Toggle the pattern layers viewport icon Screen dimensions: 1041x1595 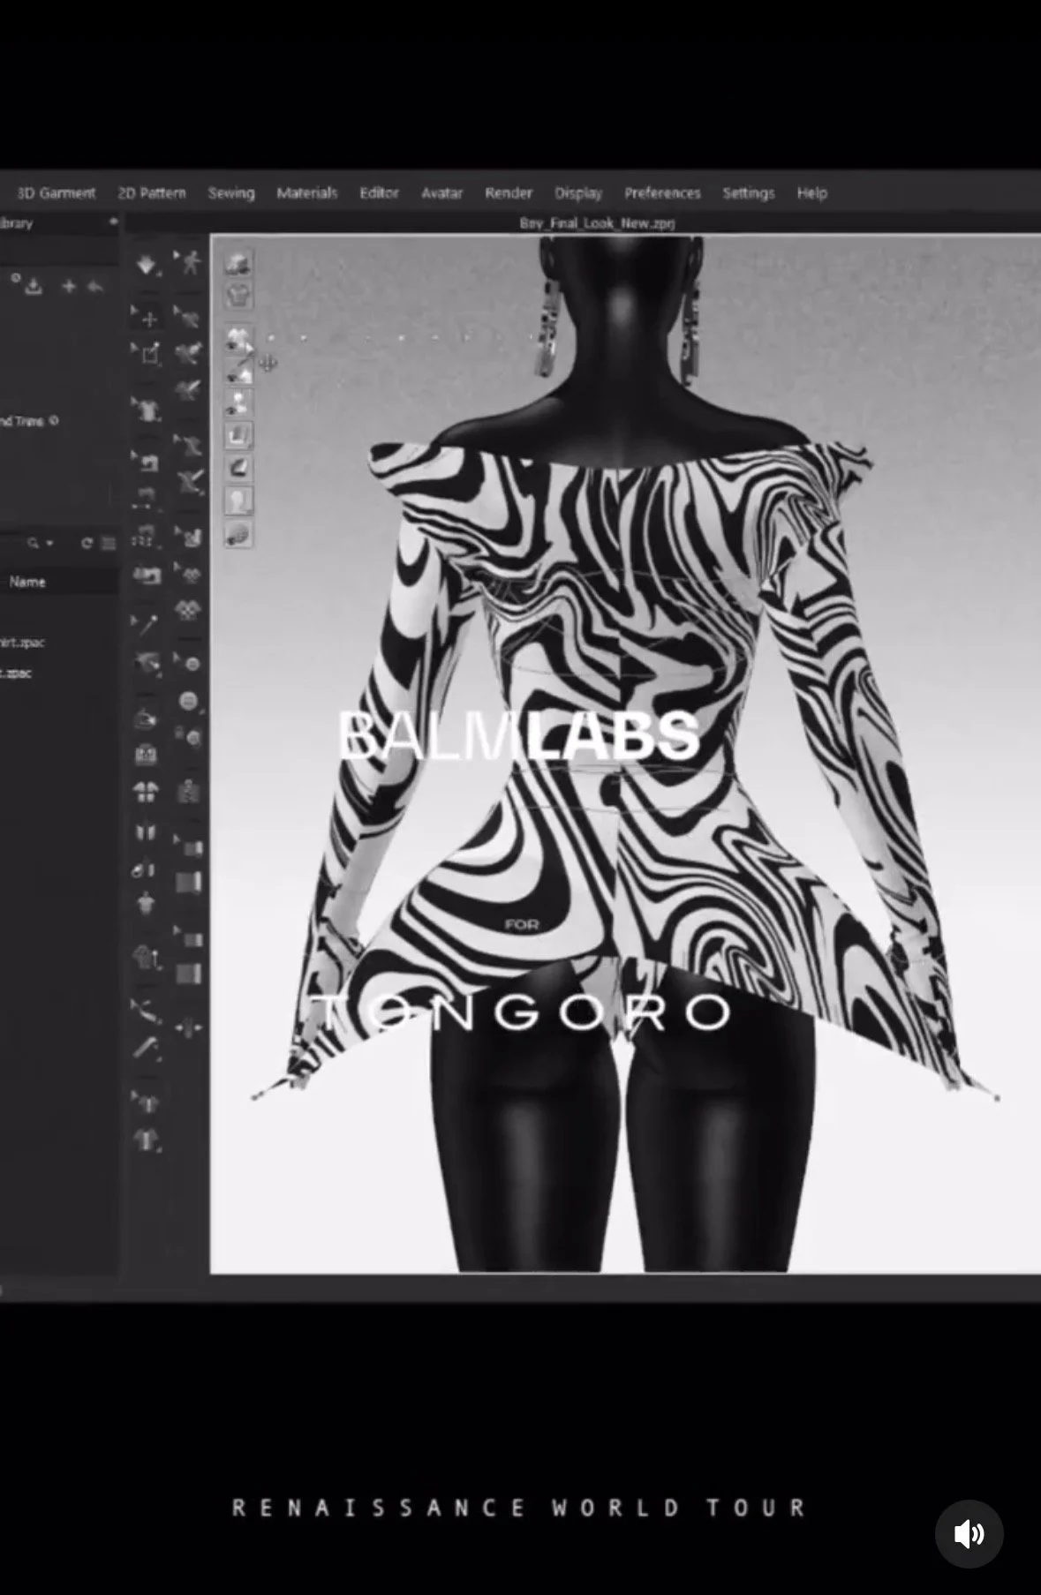coord(238,435)
